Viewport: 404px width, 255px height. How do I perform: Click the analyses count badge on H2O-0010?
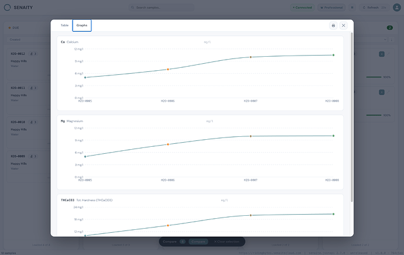pos(33,122)
